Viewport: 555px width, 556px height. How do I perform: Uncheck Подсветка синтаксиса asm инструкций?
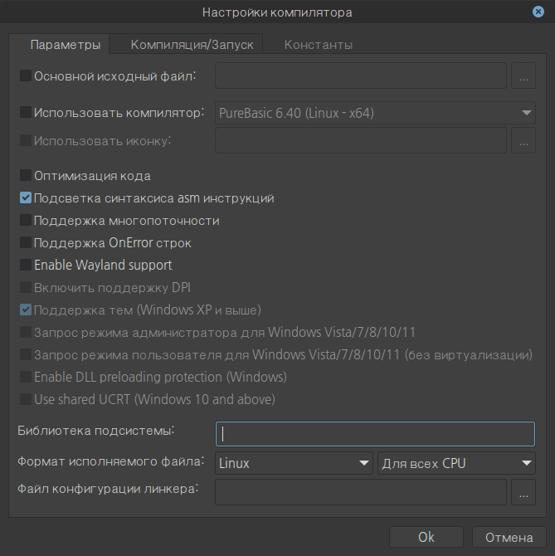25,198
